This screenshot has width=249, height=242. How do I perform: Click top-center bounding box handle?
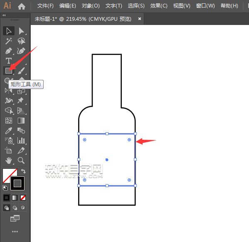click(107, 134)
